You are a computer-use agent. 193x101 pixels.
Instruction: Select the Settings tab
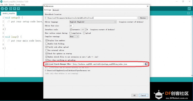click(48, 10)
